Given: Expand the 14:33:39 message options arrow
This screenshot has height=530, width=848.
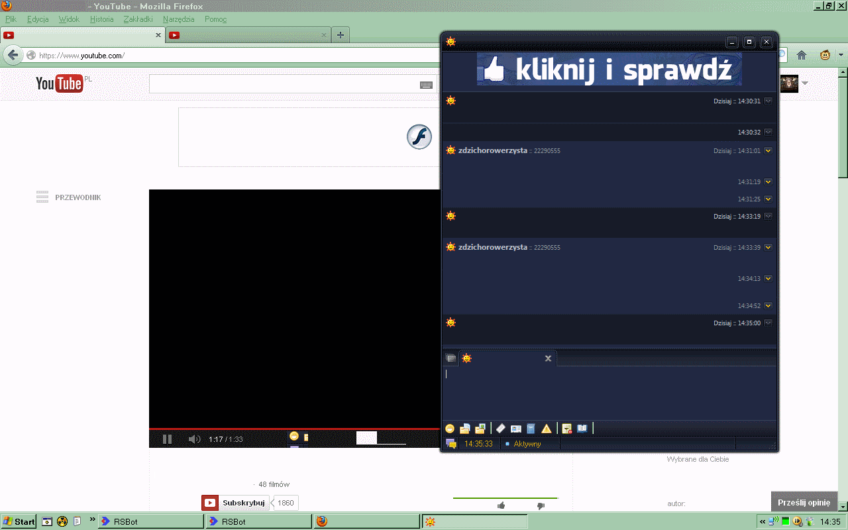Looking at the screenshot, I should click(x=768, y=248).
